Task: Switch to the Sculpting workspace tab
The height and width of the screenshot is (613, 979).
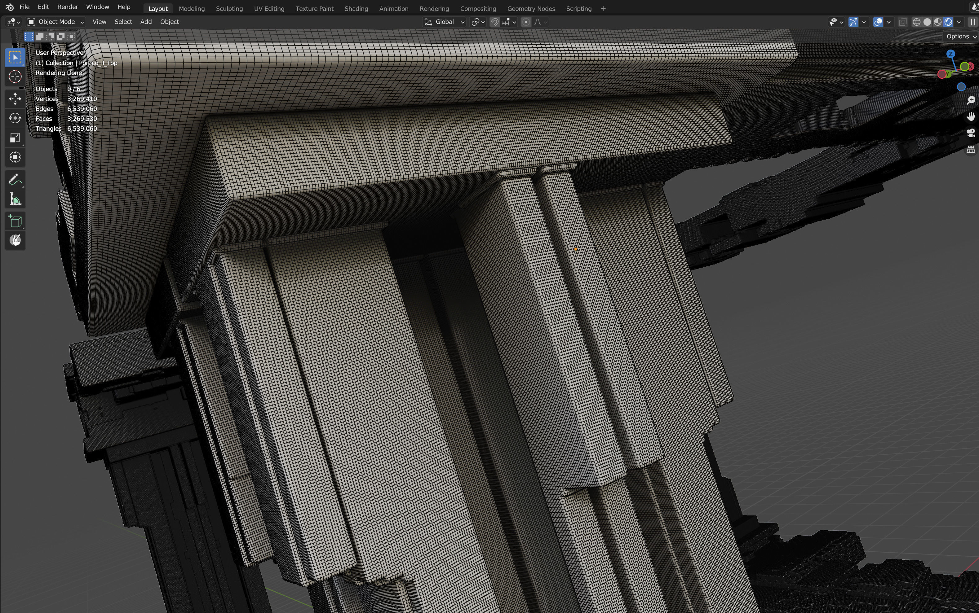Action: pyautogui.click(x=229, y=8)
